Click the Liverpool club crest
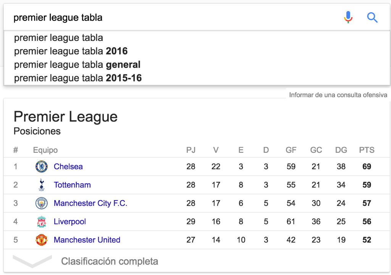The image size is (391, 275). pyautogui.click(x=41, y=222)
